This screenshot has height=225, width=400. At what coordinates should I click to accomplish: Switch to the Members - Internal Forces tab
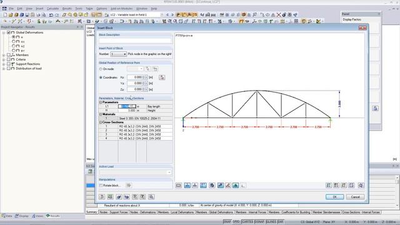pyautogui.click(x=251, y=212)
